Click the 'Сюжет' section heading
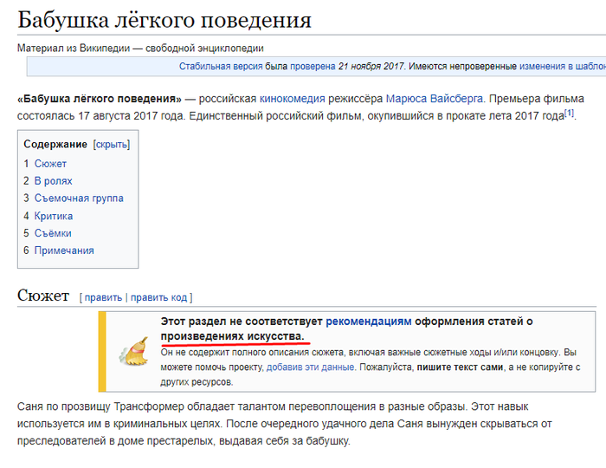 43,296
